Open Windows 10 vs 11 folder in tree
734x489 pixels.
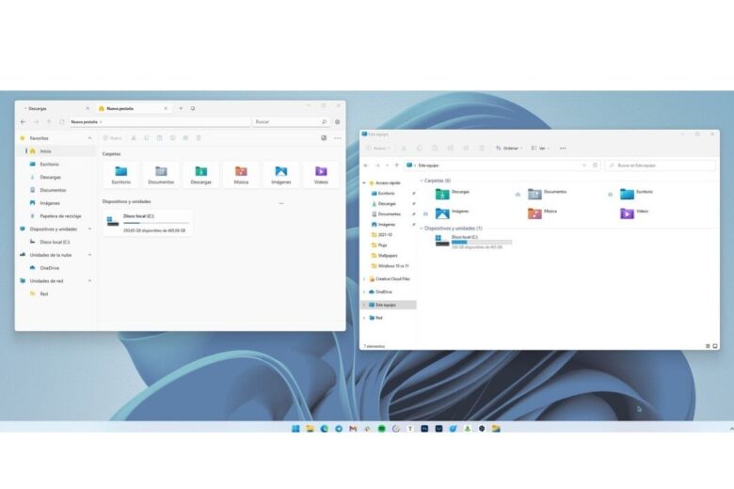(390, 266)
